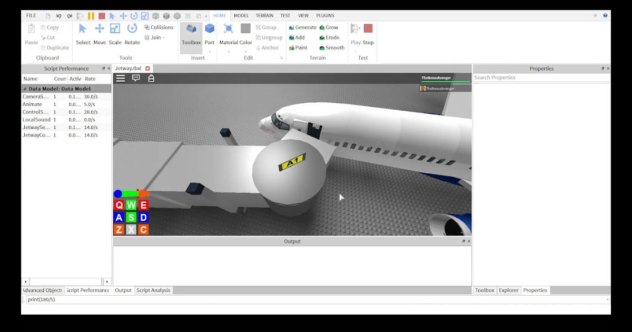Choose the Rotate tool in ribbon

click(x=132, y=34)
